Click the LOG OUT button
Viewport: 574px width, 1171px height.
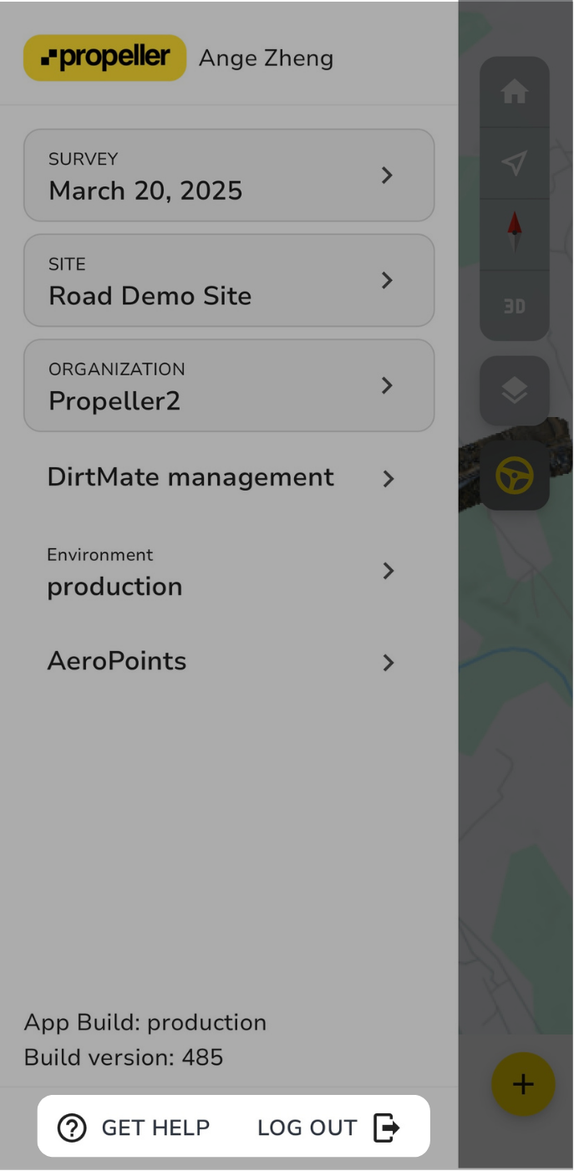click(307, 1127)
